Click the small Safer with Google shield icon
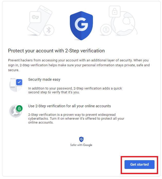Screen dimensions: 162x179 [81, 139]
